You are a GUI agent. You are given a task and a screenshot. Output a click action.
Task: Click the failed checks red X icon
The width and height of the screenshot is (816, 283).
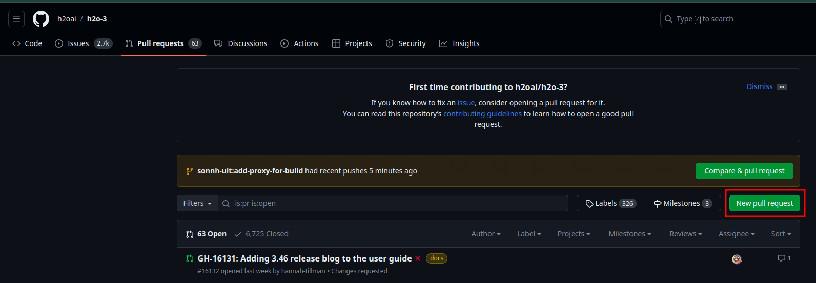point(418,258)
